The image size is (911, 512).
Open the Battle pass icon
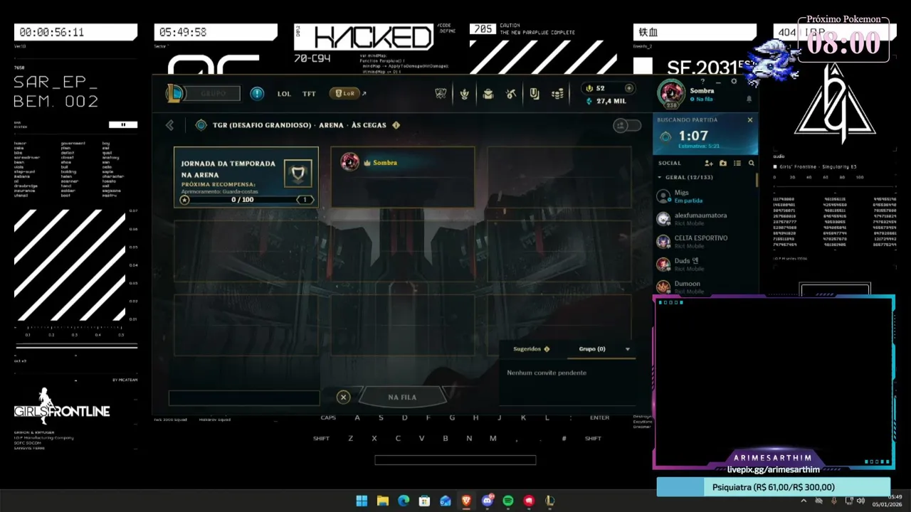click(x=535, y=93)
